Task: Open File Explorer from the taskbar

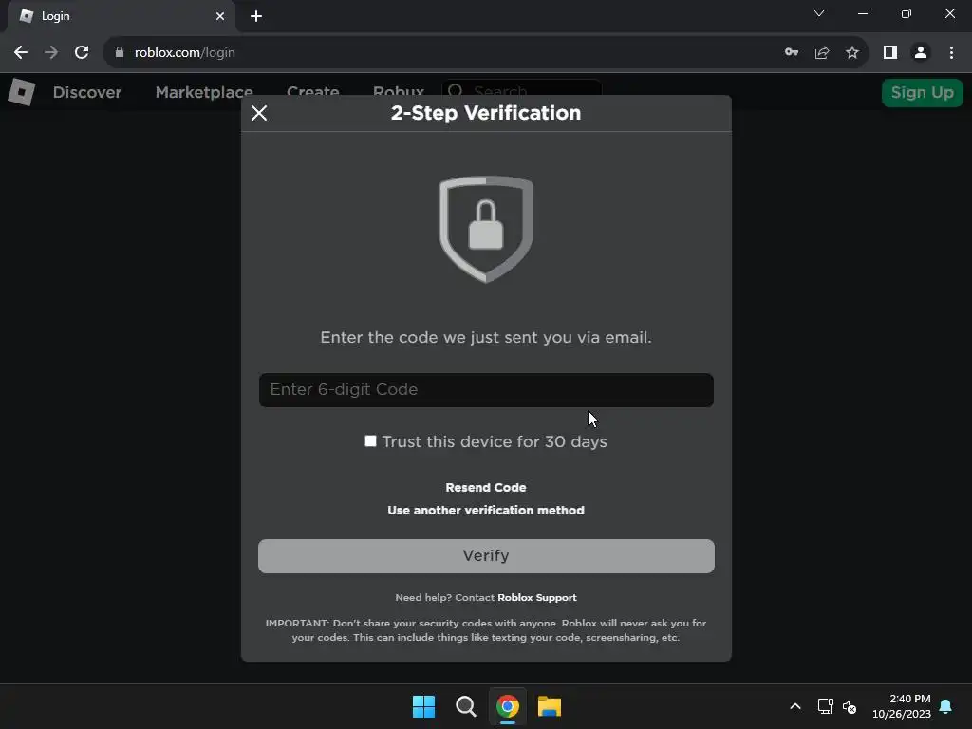Action: coord(550,706)
